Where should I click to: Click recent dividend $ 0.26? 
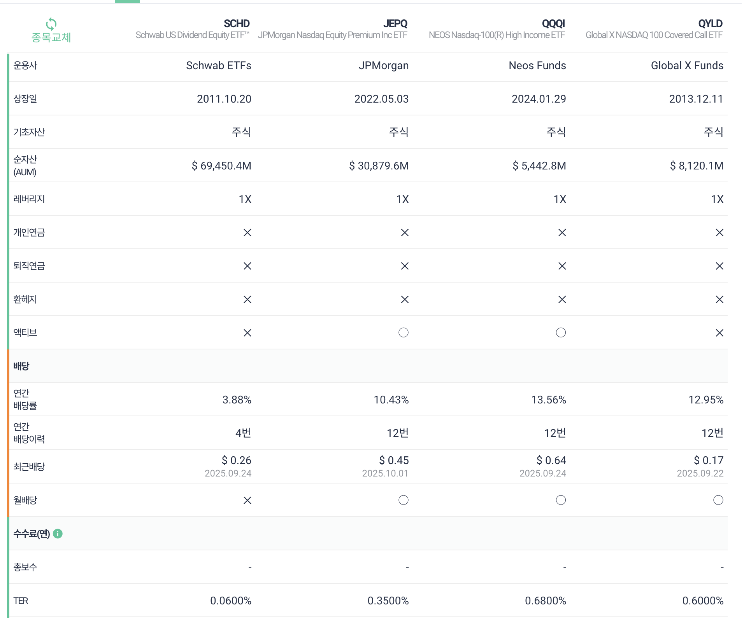(x=236, y=460)
